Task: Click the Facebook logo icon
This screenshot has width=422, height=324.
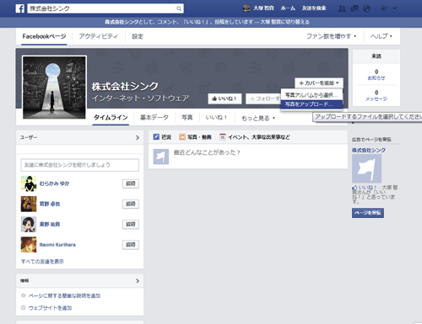Action: [20, 8]
